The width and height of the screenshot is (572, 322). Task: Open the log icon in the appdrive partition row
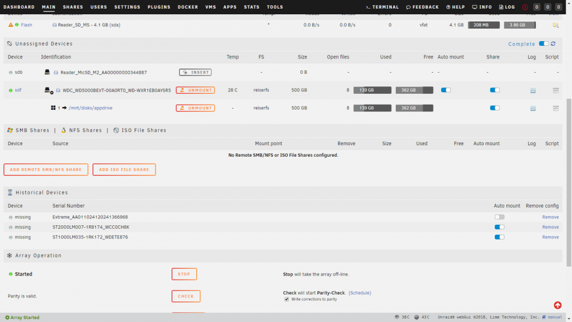(533, 108)
